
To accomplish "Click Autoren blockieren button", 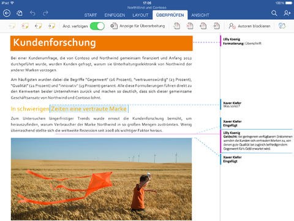I will pos(249,26).
